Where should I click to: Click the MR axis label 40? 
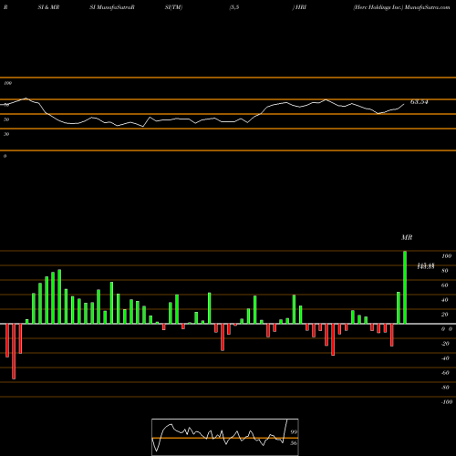tap(445, 300)
